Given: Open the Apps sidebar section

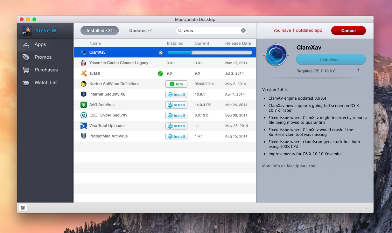Looking at the screenshot, I should (45, 44).
